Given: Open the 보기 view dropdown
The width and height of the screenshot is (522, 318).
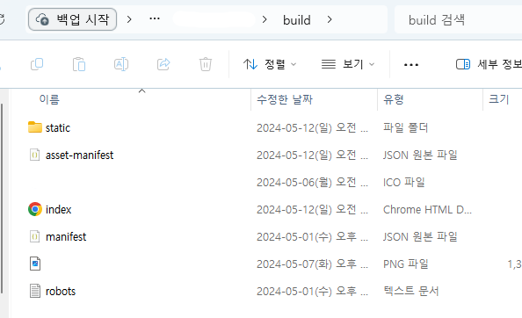Looking at the screenshot, I should (x=348, y=64).
